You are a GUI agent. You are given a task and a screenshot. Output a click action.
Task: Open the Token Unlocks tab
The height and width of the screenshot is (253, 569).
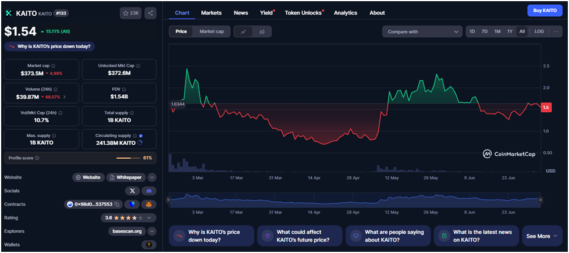[303, 13]
